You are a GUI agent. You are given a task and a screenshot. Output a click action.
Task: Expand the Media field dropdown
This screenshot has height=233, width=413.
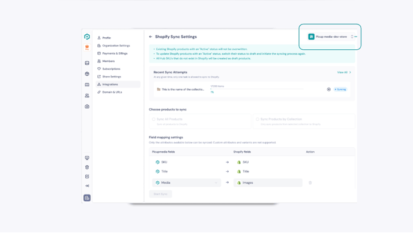187,183
